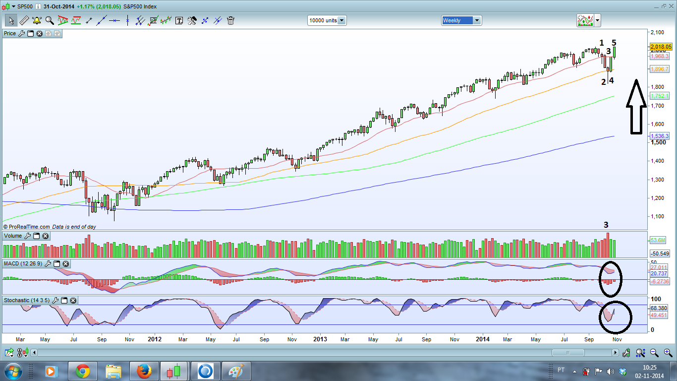The image size is (677, 381).
Task: Select the blue dashed arrow object tool
Action: (205, 20)
